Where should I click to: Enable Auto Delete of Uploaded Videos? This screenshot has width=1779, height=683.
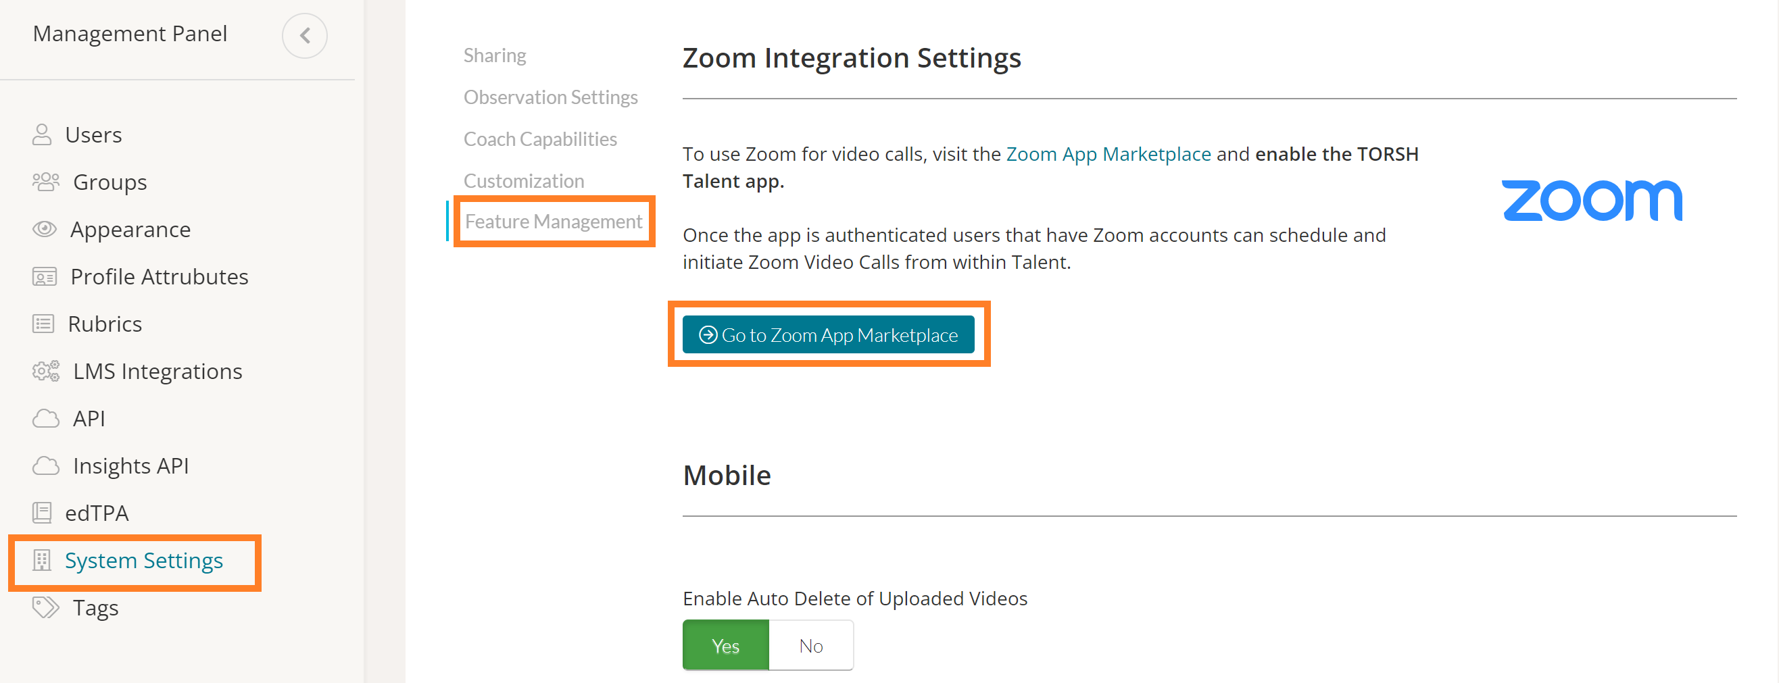click(725, 645)
